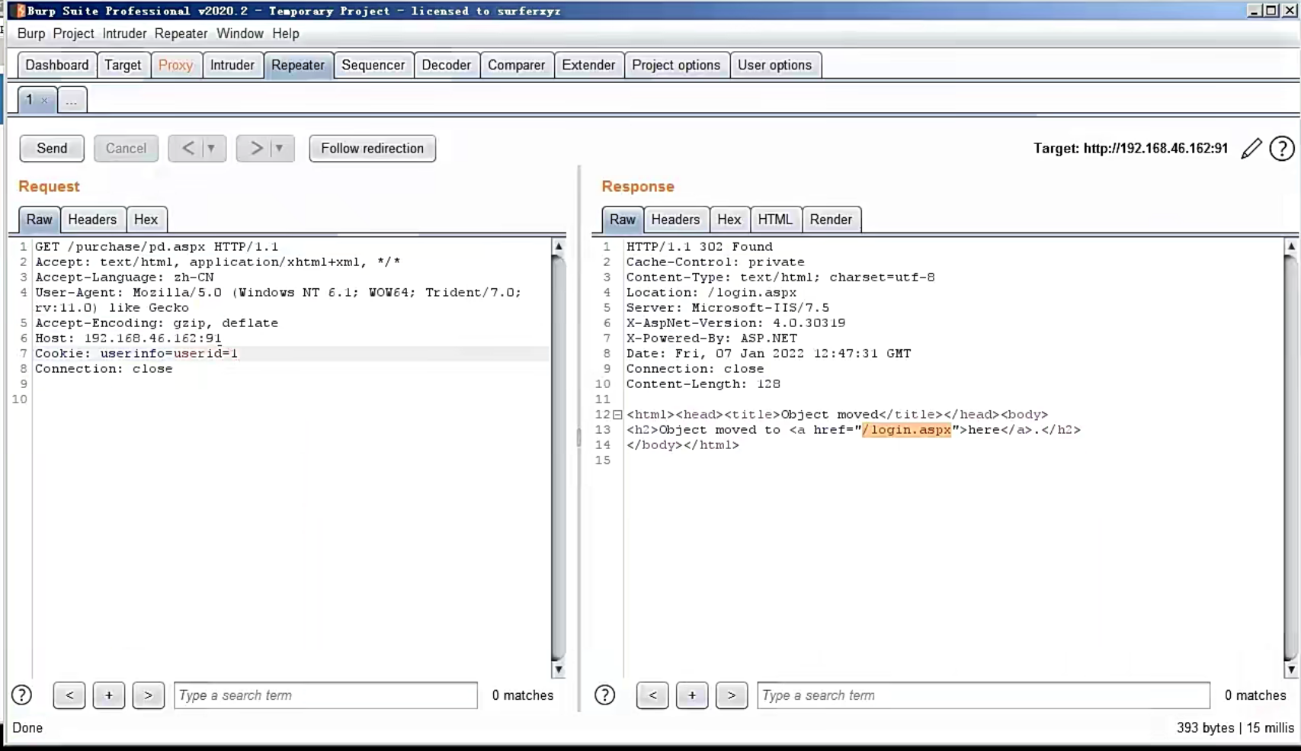1301x751 pixels.
Task: Open the forward history dropdown arrow
Action: [x=280, y=149]
